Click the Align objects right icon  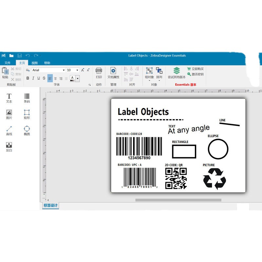pos(137,68)
